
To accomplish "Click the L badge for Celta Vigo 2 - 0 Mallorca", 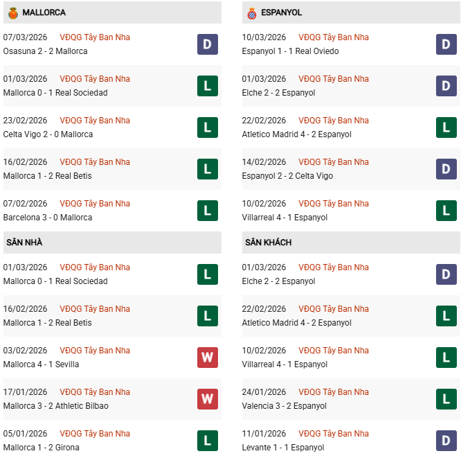I will tap(208, 127).
